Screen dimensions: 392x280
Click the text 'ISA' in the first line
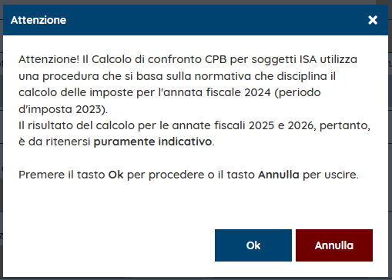pyautogui.click(x=308, y=59)
